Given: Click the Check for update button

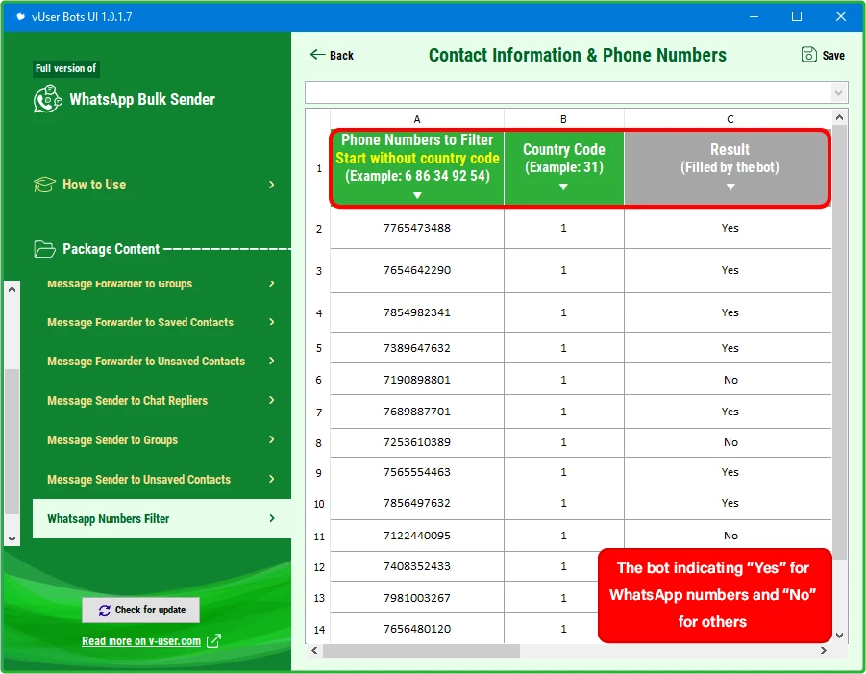Looking at the screenshot, I should (x=141, y=610).
